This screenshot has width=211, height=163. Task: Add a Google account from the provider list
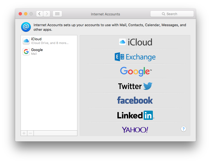135,71
